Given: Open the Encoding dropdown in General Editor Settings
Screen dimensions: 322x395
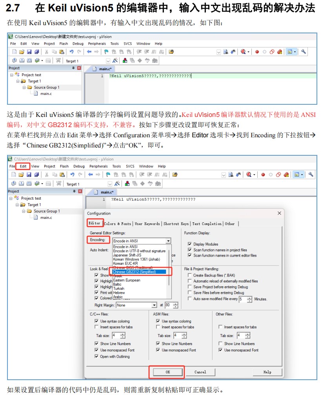Looking at the screenshot, I should pos(169,240).
